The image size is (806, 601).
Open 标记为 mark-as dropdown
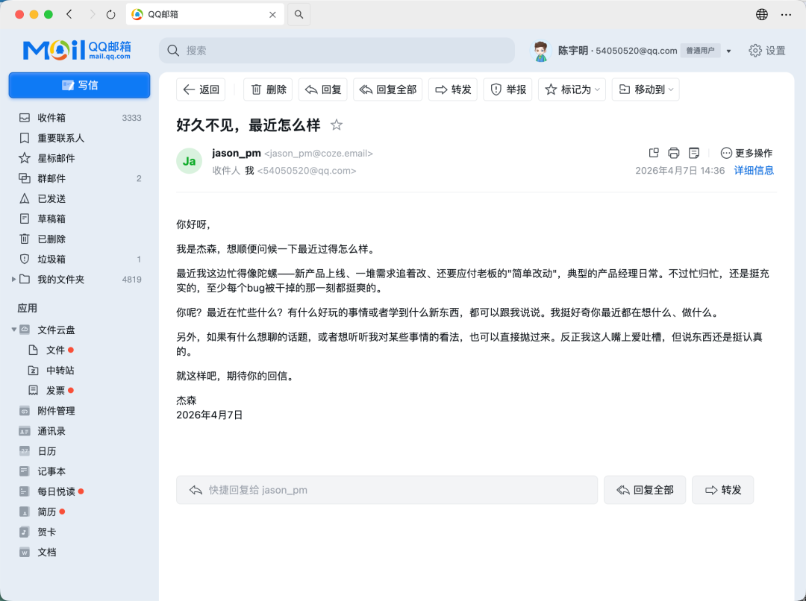pyautogui.click(x=572, y=89)
